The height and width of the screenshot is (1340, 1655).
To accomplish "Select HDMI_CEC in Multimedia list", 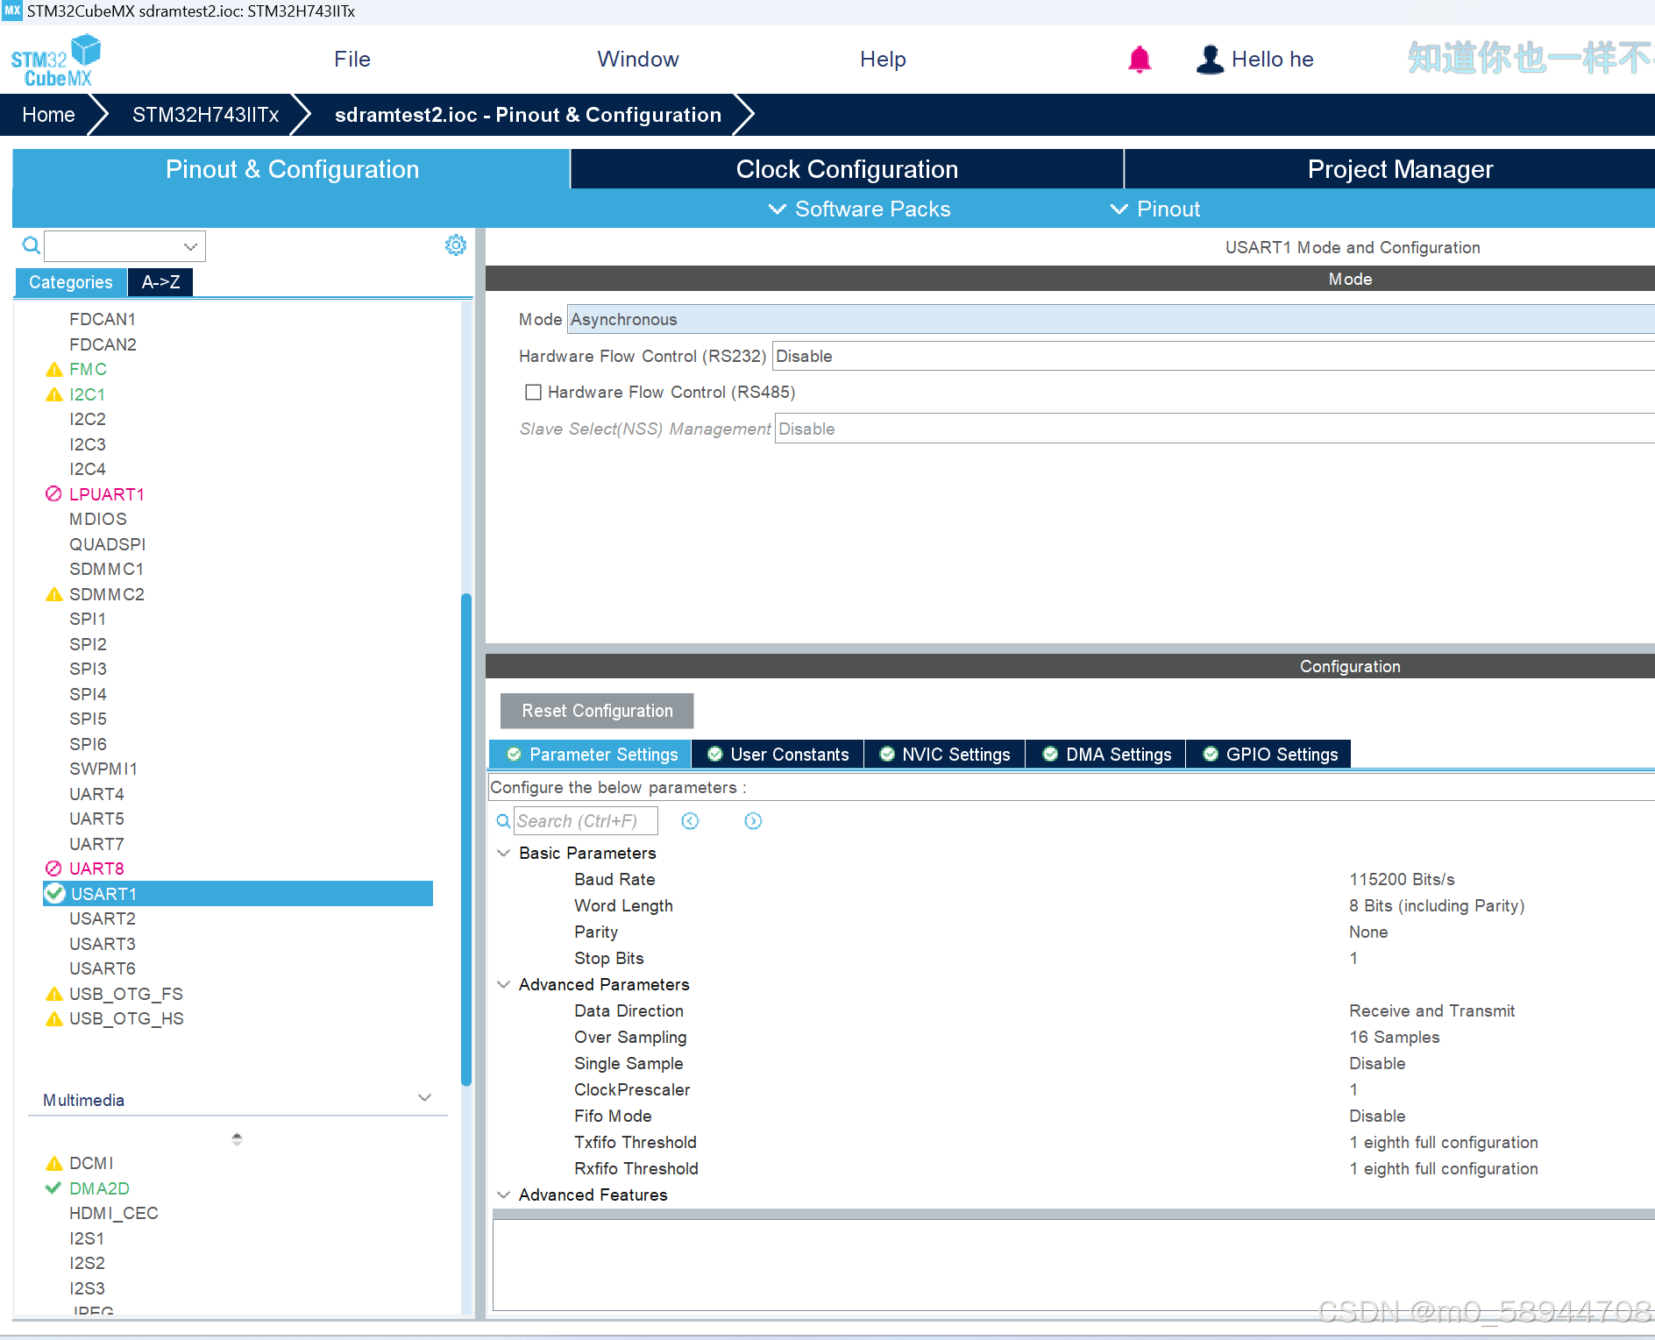I will coord(114,1213).
